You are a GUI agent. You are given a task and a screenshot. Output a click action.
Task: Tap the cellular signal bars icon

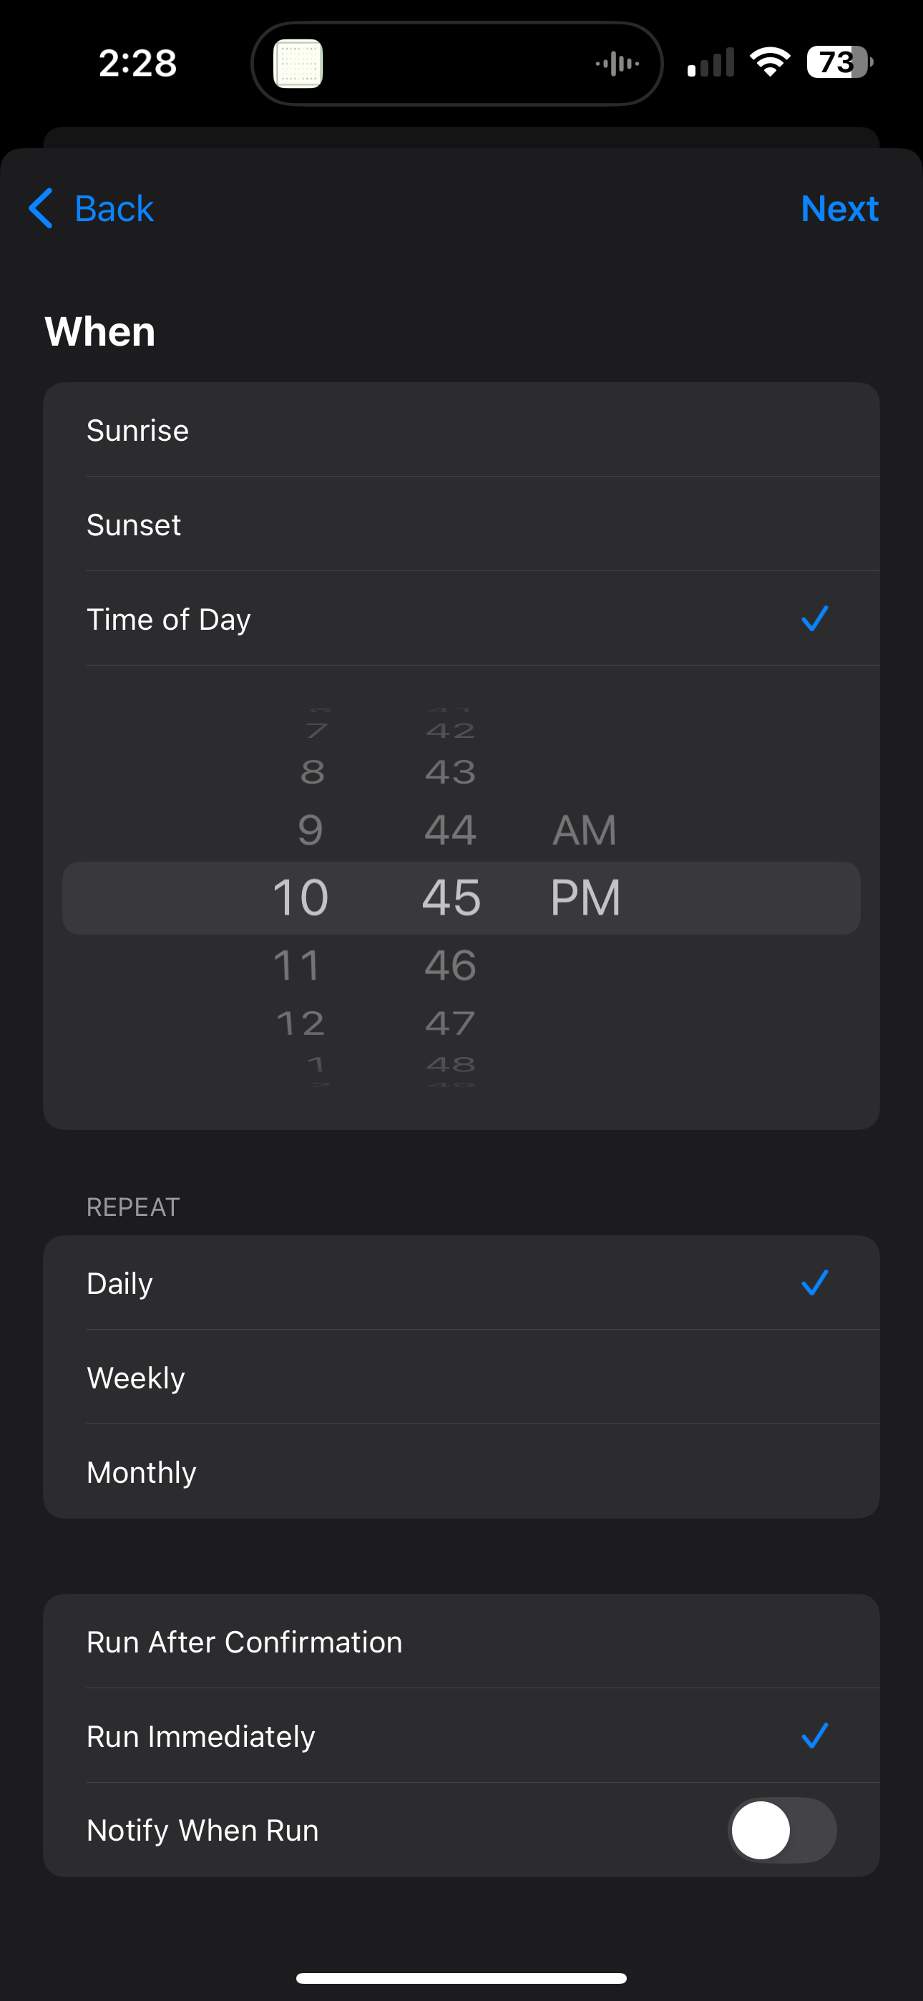[711, 62]
